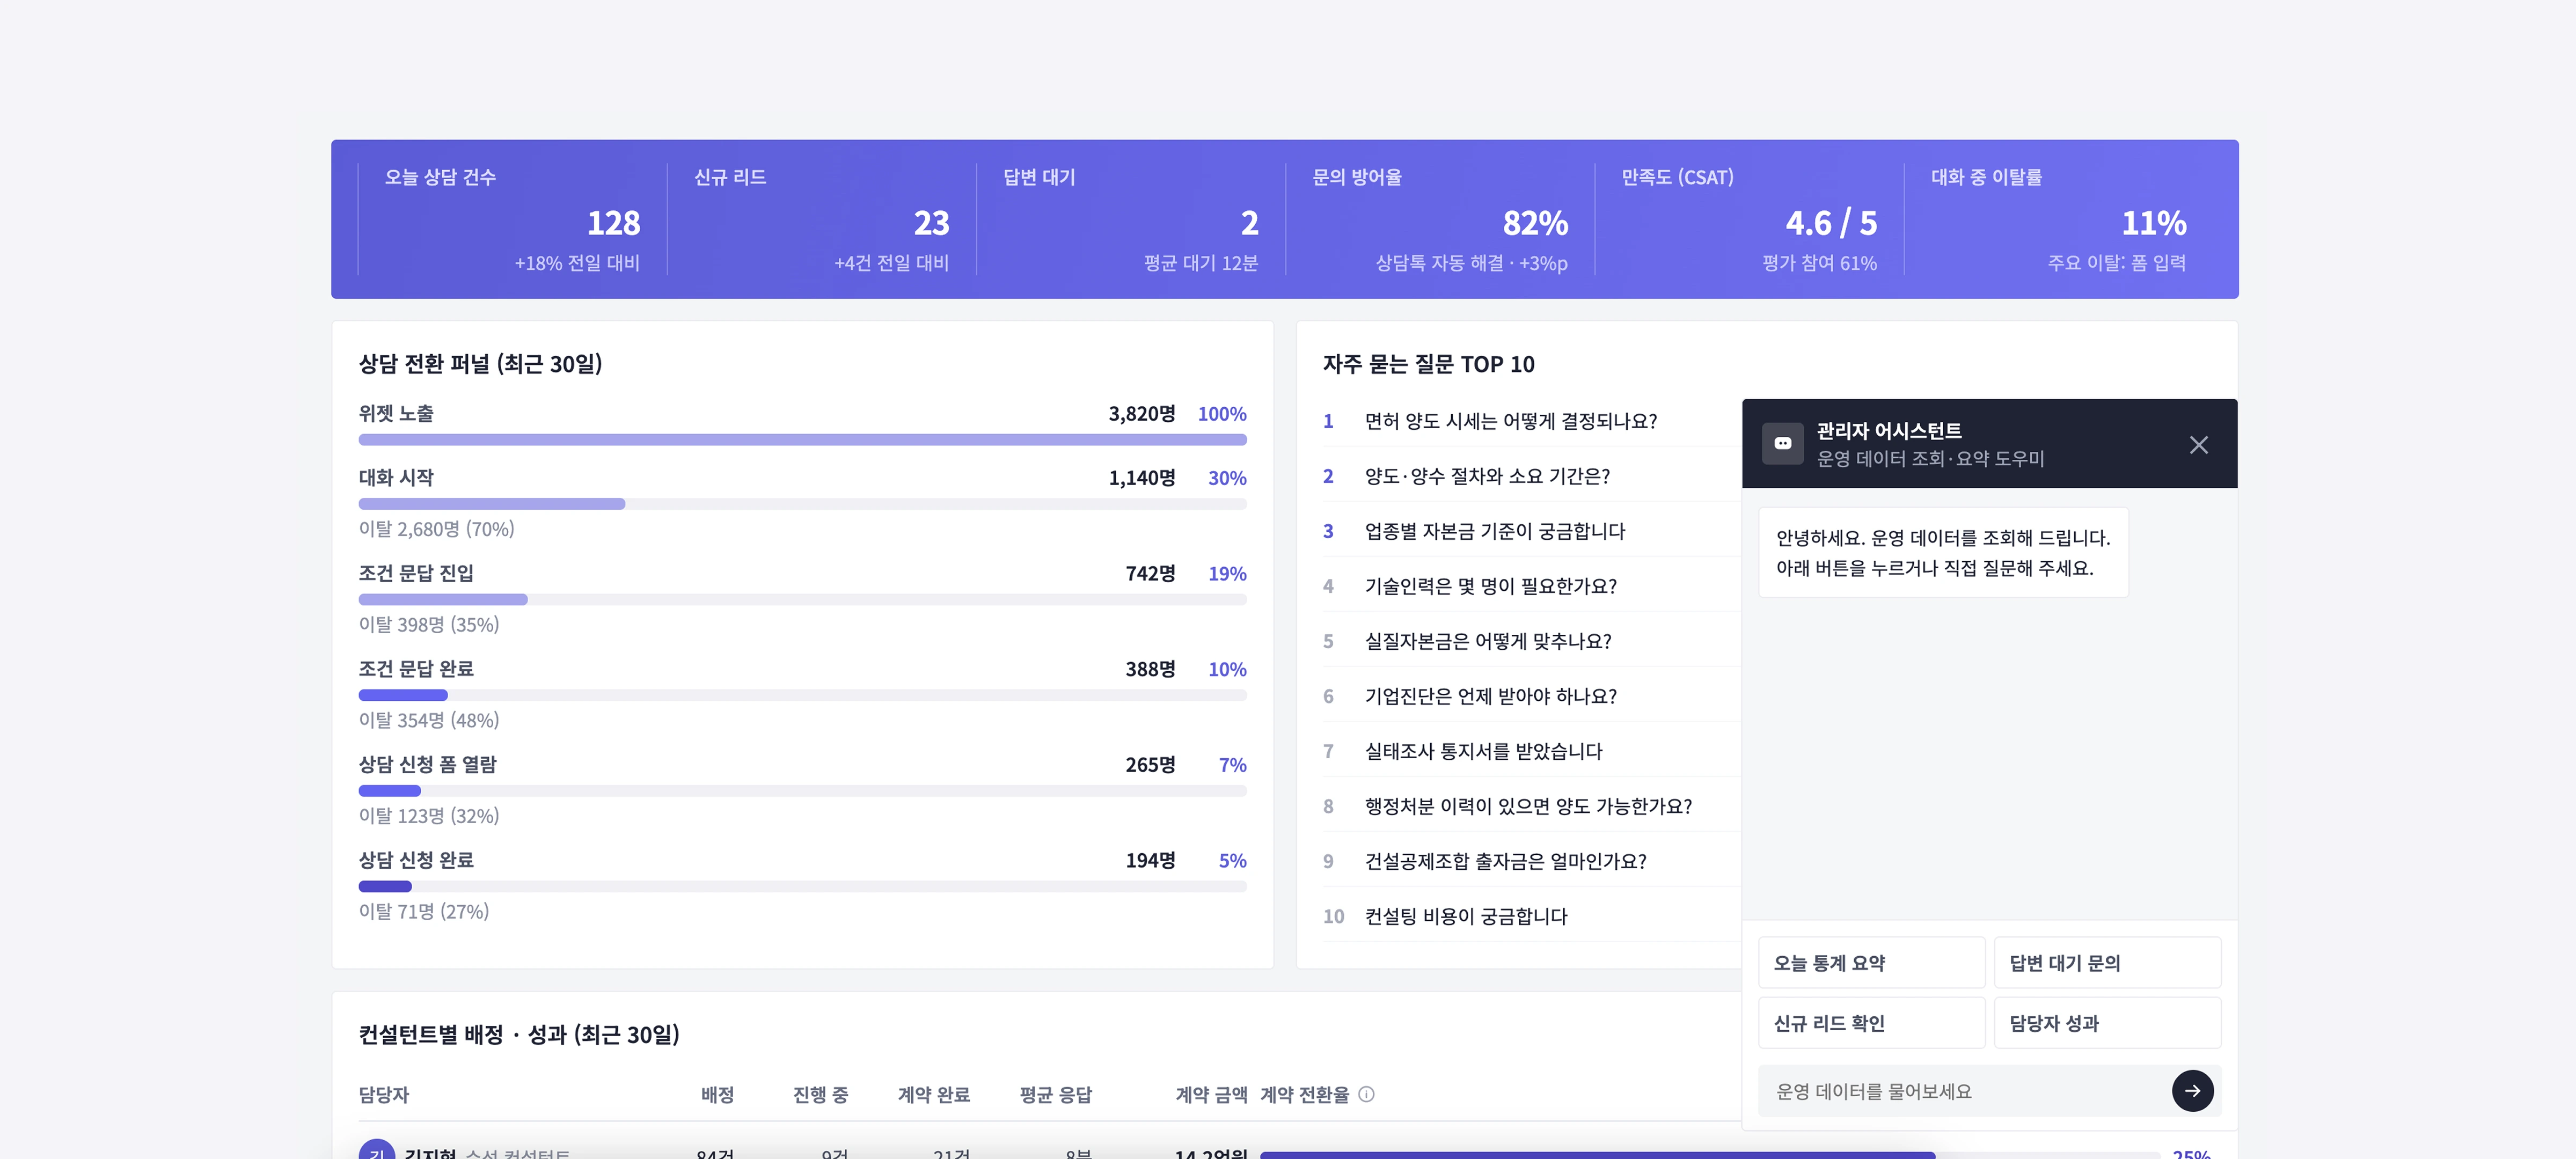Click the info icon beside 계약 전환율

pos(1367,1094)
